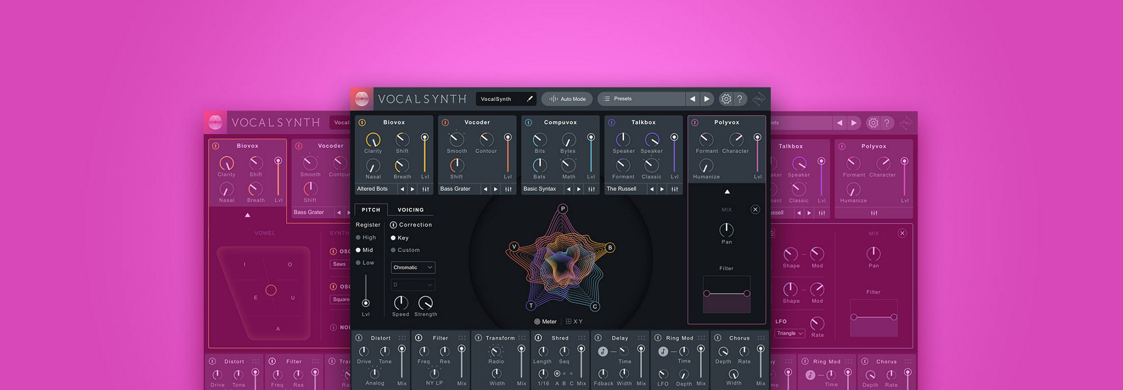Select the Custom key option

tap(405, 250)
